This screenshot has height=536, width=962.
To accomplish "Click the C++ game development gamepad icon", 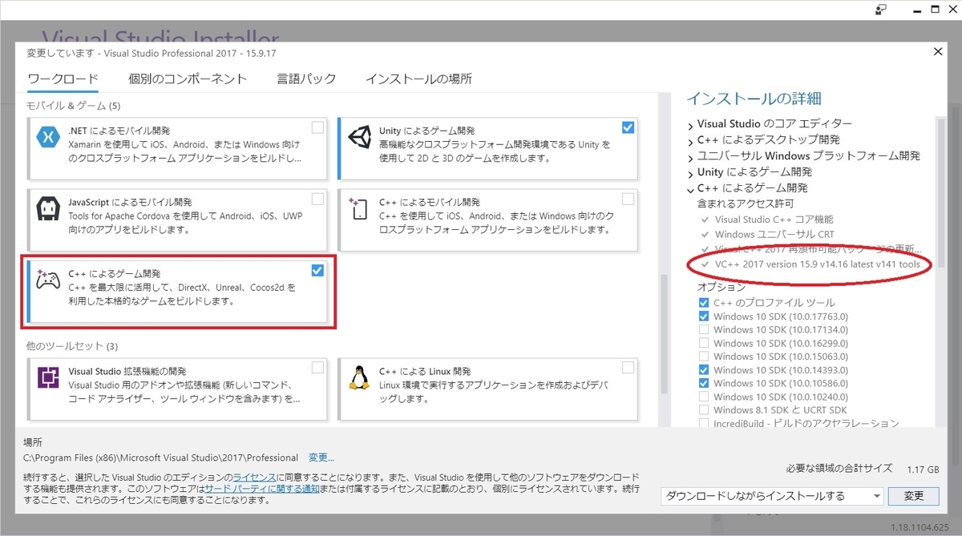I will (x=49, y=280).
